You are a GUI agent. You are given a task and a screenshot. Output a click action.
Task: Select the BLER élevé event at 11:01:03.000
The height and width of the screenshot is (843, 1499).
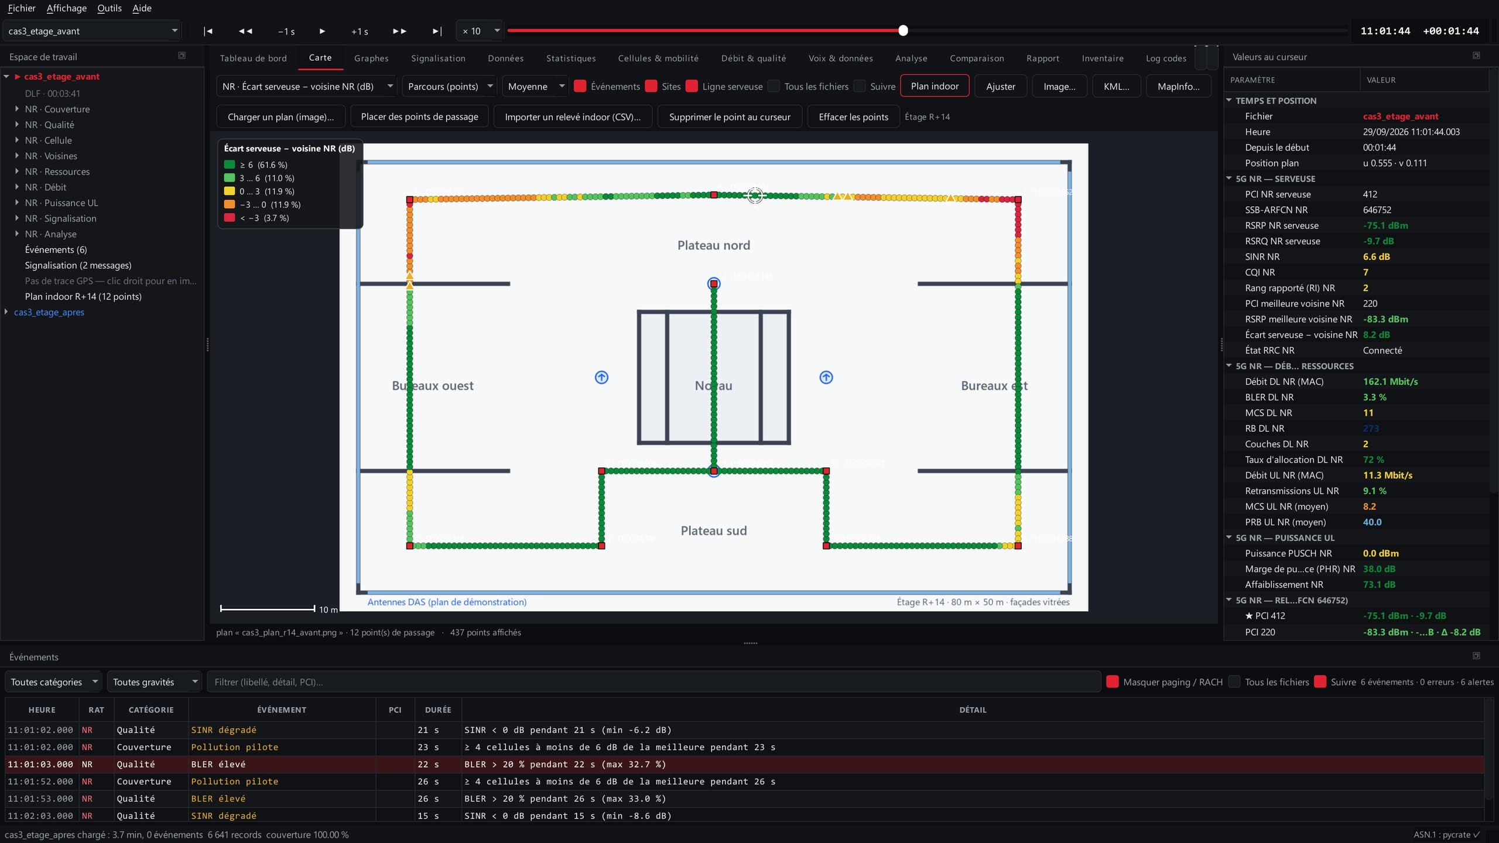(745, 764)
